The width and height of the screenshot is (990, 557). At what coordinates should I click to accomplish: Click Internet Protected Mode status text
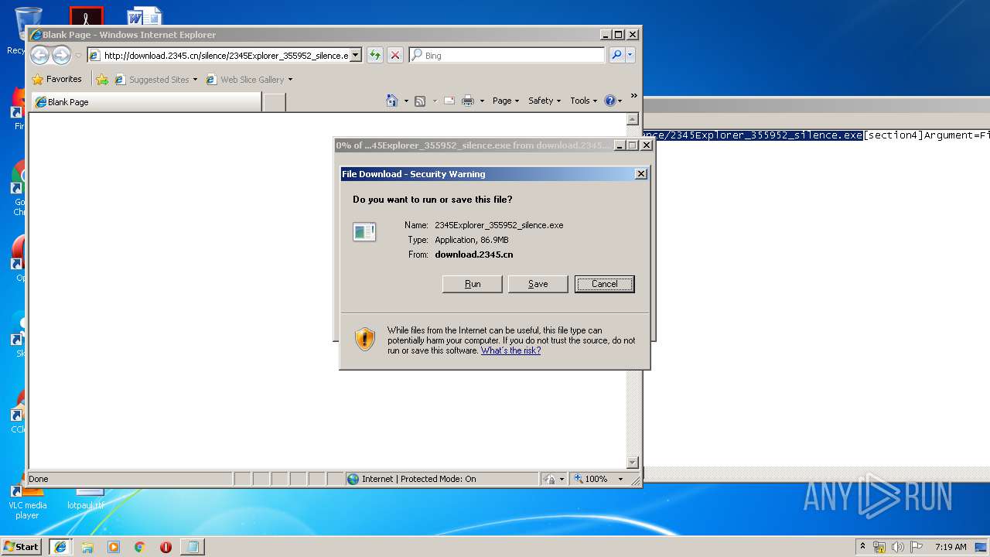(x=419, y=479)
